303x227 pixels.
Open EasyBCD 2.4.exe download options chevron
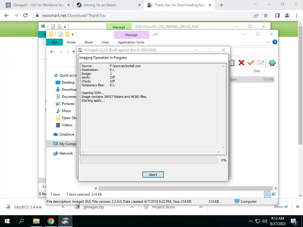[x=63, y=207]
